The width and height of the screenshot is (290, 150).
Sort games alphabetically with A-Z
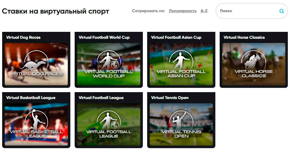point(204,11)
